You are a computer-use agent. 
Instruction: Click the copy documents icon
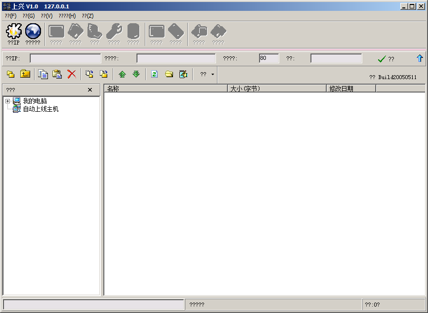tap(43, 74)
